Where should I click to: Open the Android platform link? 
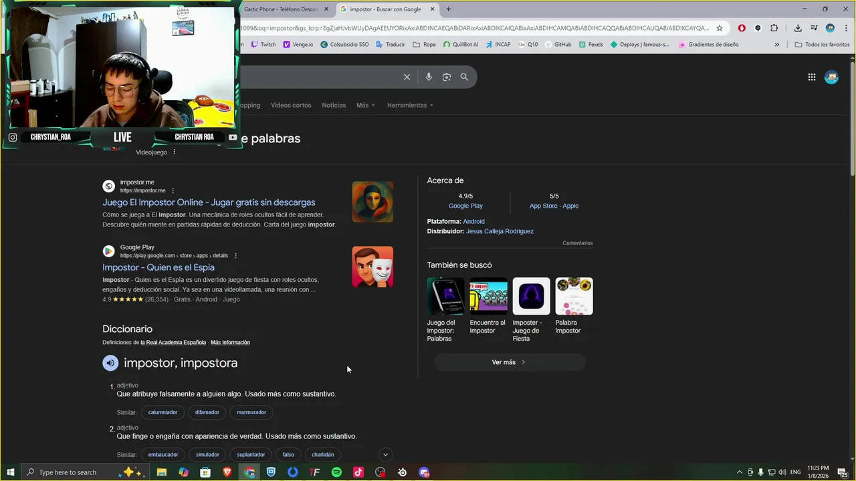click(473, 221)
